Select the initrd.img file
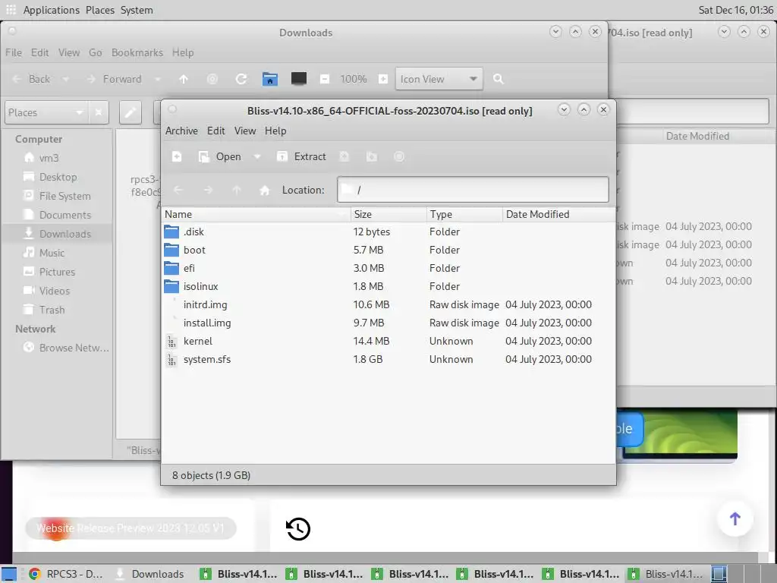This screenshot has width=777, height=583. 388,304
